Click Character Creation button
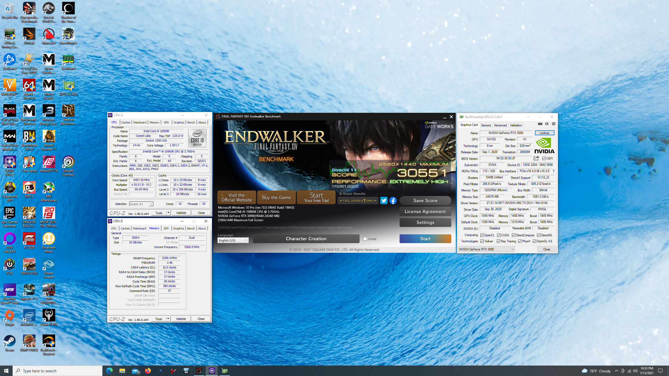The image size is (669, 376). tap(306, 239)
